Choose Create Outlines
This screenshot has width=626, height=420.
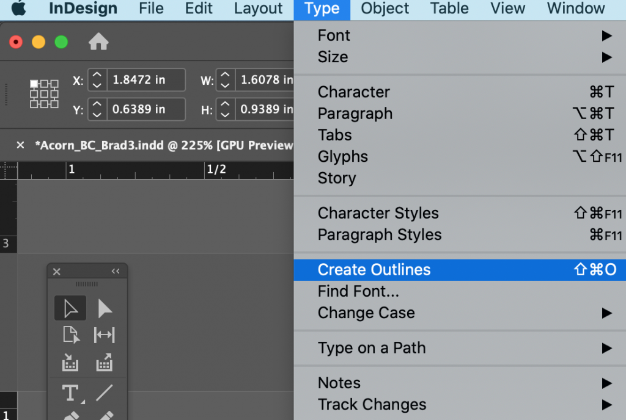tap(460, 270)
